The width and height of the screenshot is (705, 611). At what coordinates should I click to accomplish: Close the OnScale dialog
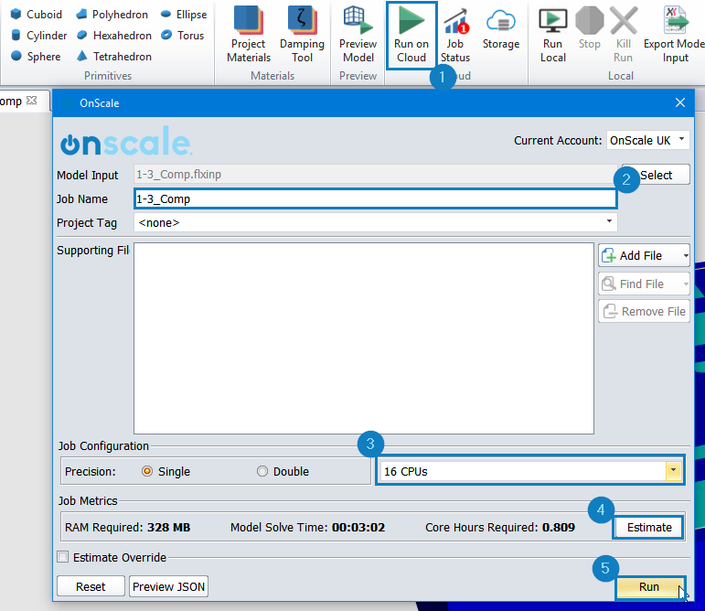[679, 102]
